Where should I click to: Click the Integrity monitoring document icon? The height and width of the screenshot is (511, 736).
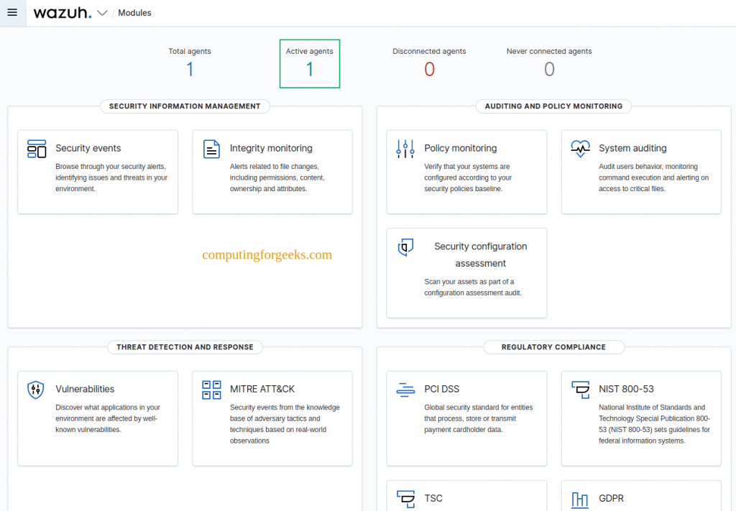211,148
